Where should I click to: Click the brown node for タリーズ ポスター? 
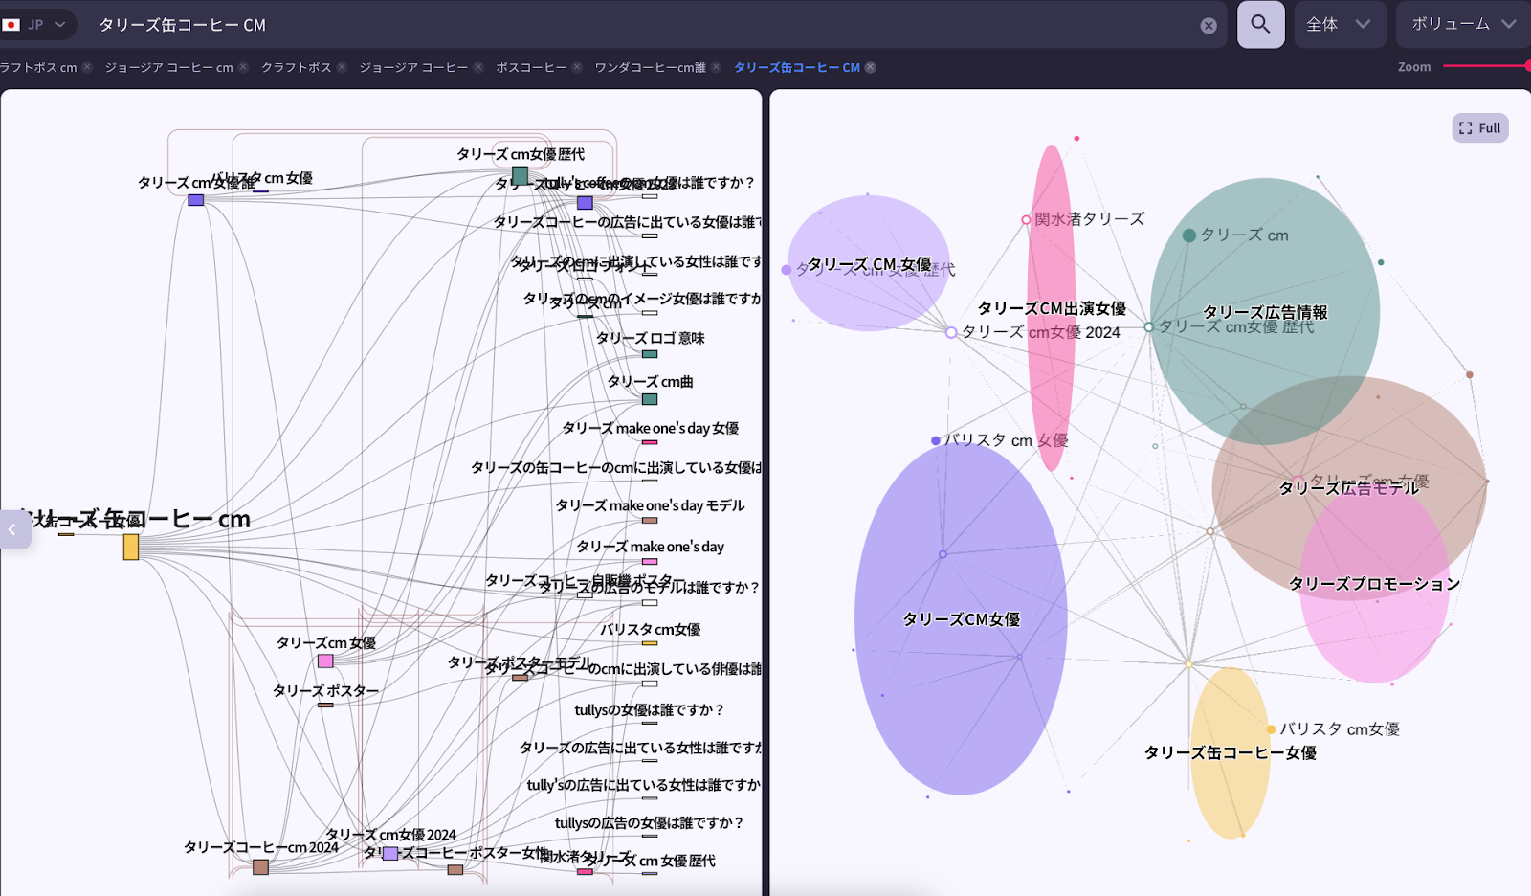coord(325,706)
